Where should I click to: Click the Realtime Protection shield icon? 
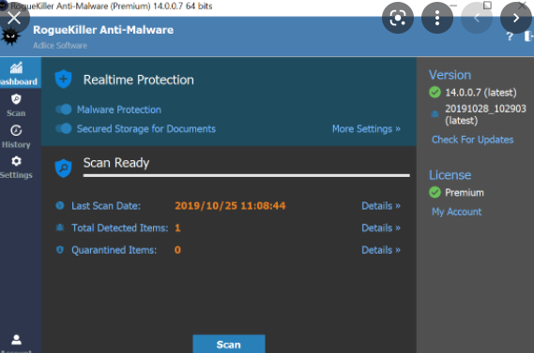point(63,80)
